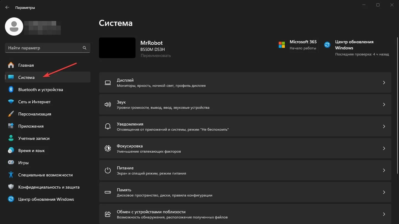Click the Сеть и Интернет Wi-Fi icon
This screenshot has width=399, height=224.
point(11,102)
